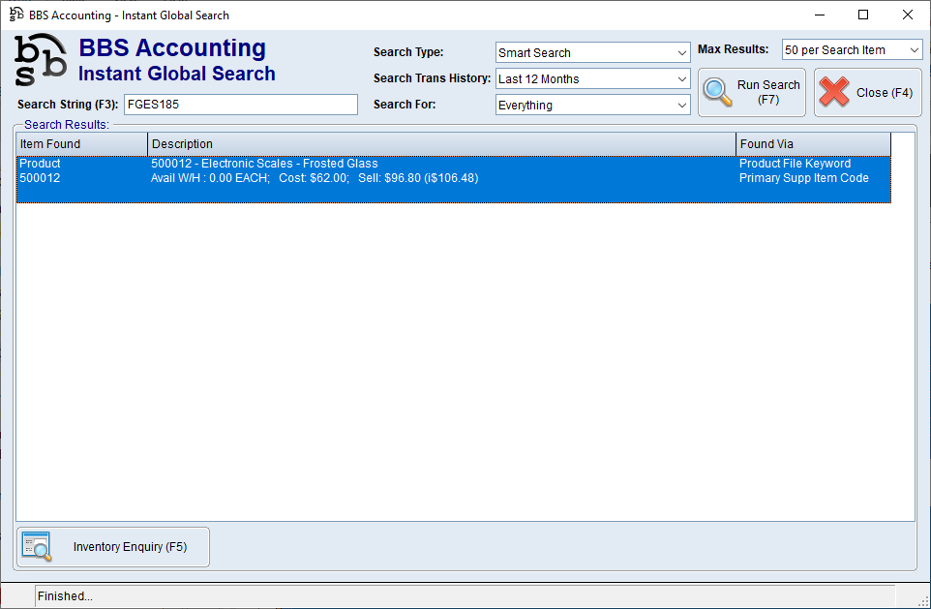Click into the Search String field
This screenshot has height=609, width=931.
coord(240,105)
